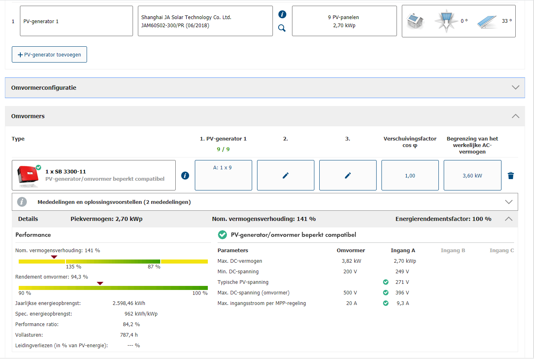Screen dimensions: 534x359
Task: Click the 9 PV-panelen 2,70 kWp box
Action: click(344, 21)
